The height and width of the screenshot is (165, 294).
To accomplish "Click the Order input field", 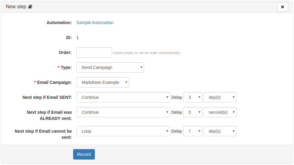I will tap(94, 52).
